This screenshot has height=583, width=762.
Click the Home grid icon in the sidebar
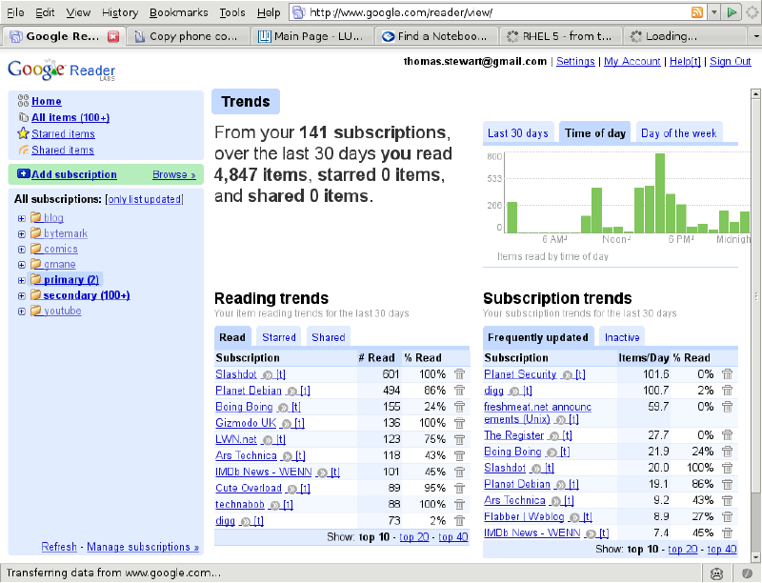point(21,101)
